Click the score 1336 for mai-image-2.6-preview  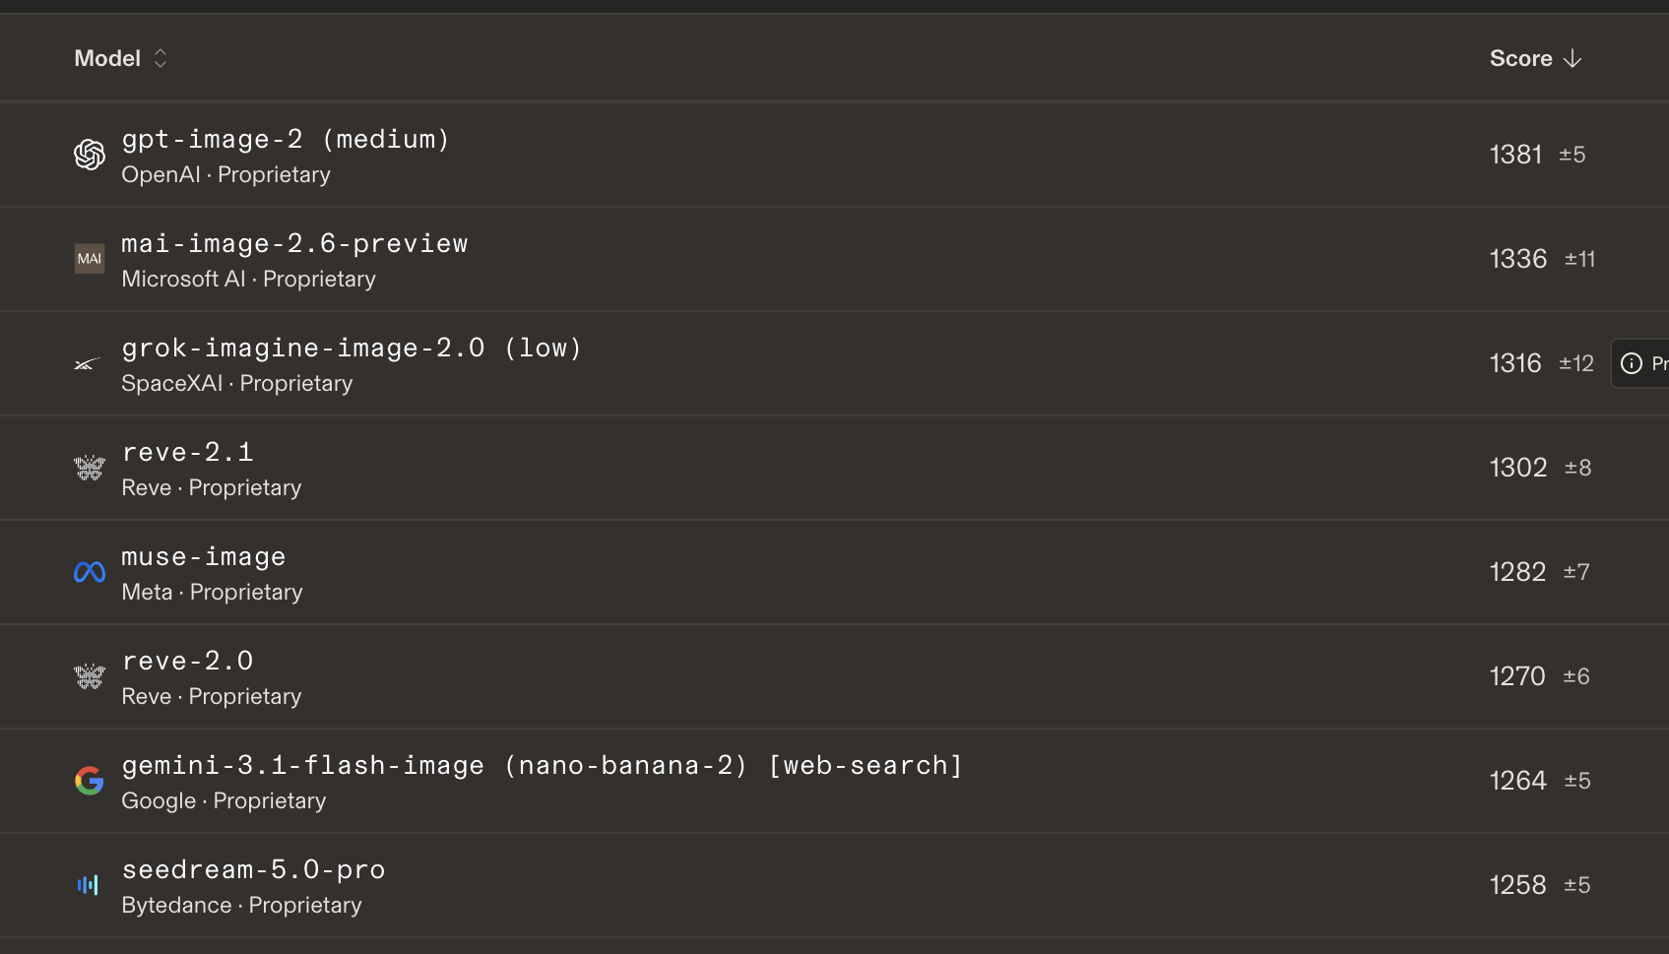1518,259
